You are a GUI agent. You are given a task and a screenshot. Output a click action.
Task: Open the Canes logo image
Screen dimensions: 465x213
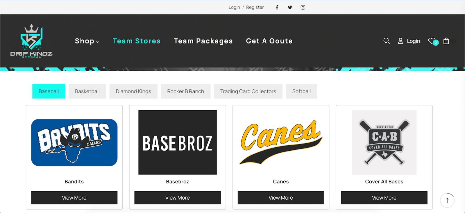pyautogui.click(x=281, y=142)
